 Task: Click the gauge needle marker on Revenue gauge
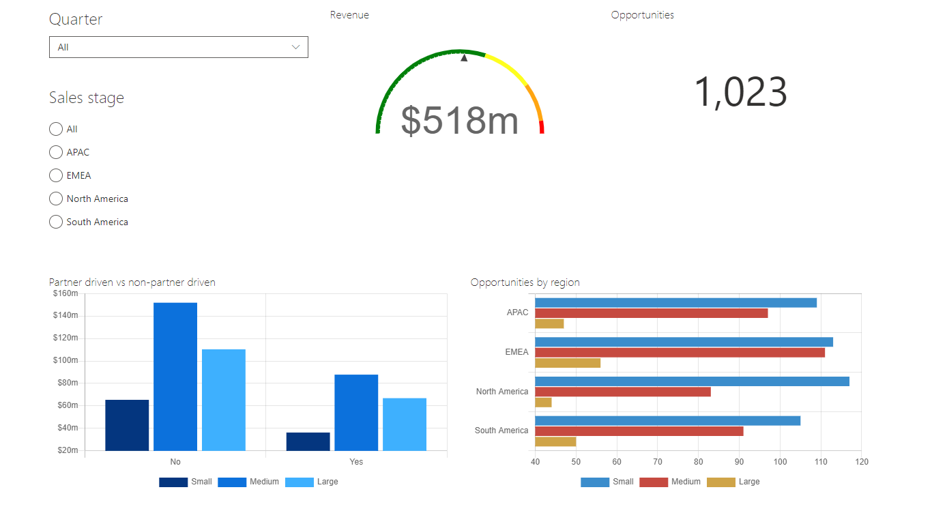[464, 58]
